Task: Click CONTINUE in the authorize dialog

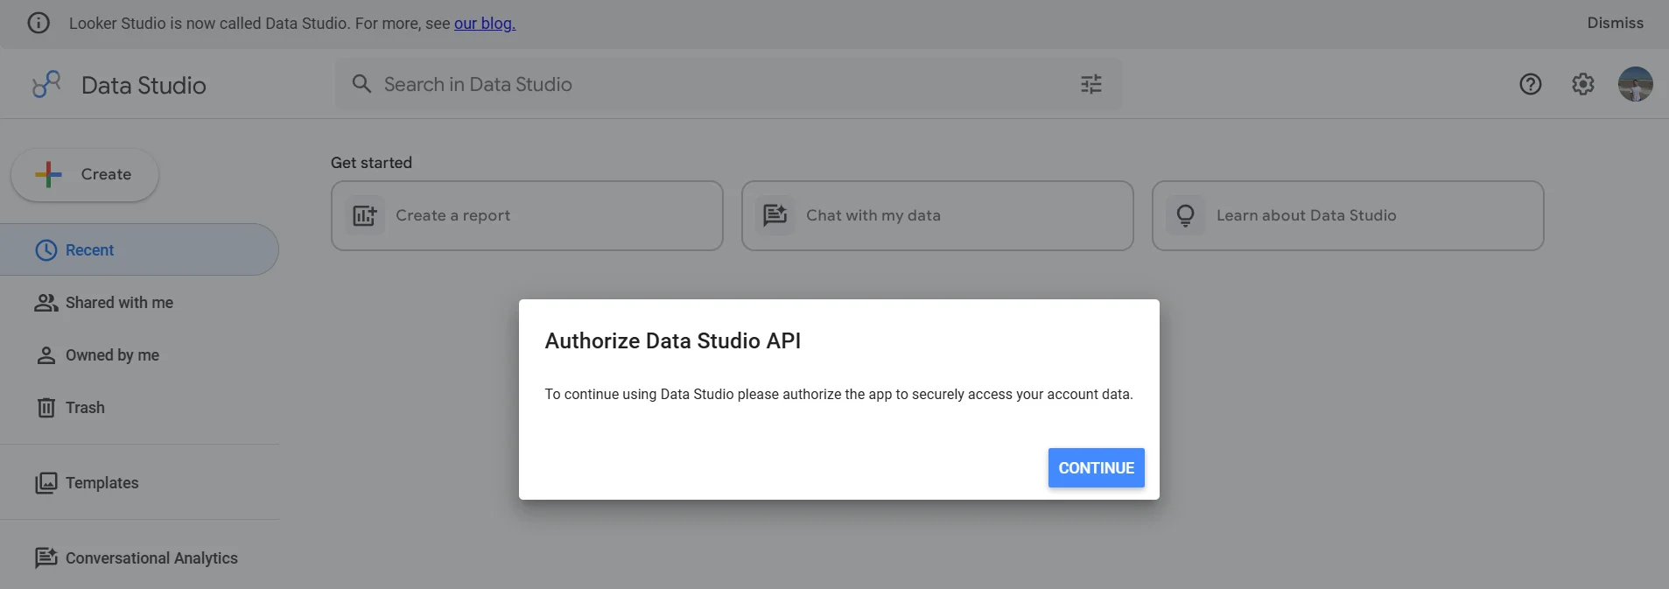Action: [1096, 468]
